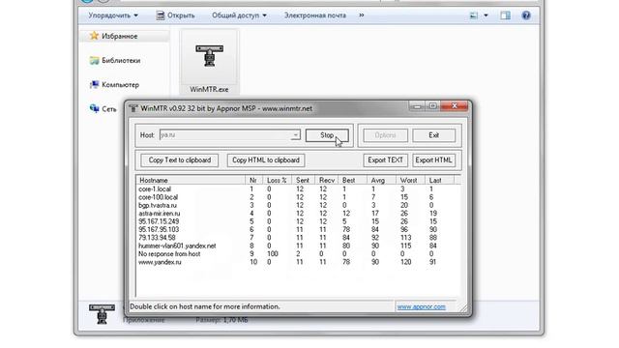Sort by the Worst column header
619x348 pixels.
click(410, 181)
